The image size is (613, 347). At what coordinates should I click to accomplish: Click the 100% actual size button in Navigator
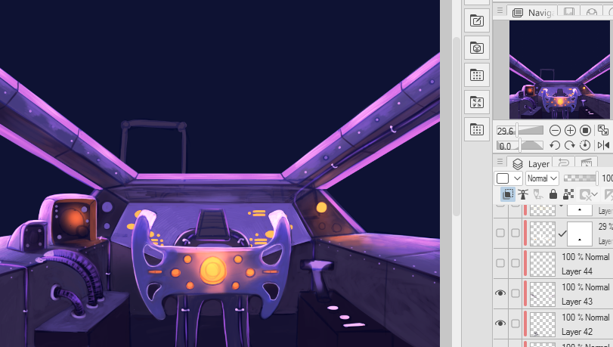pos(585,130)
